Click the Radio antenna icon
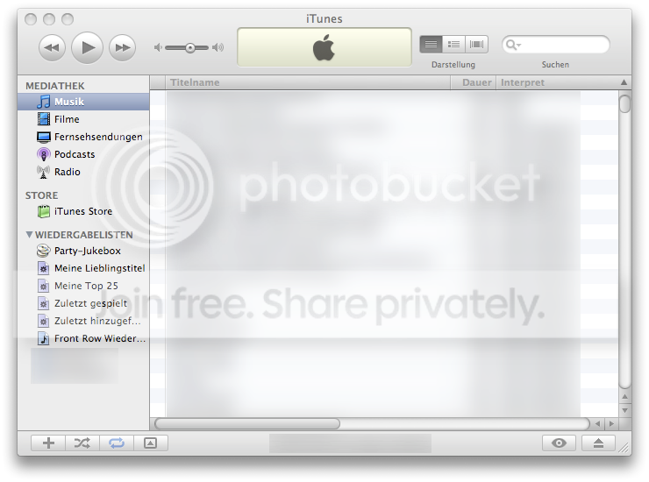649x482 pixels. point(44,172)
